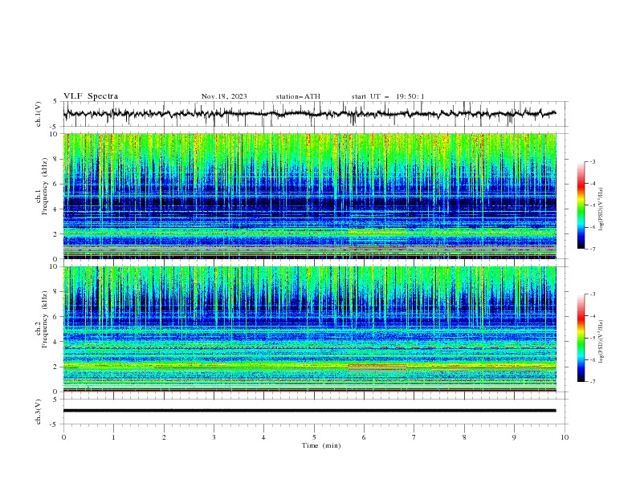Click the red baseline at 0 kHz in ch.2
Screen dimensions: 636x491
(309, 391)
